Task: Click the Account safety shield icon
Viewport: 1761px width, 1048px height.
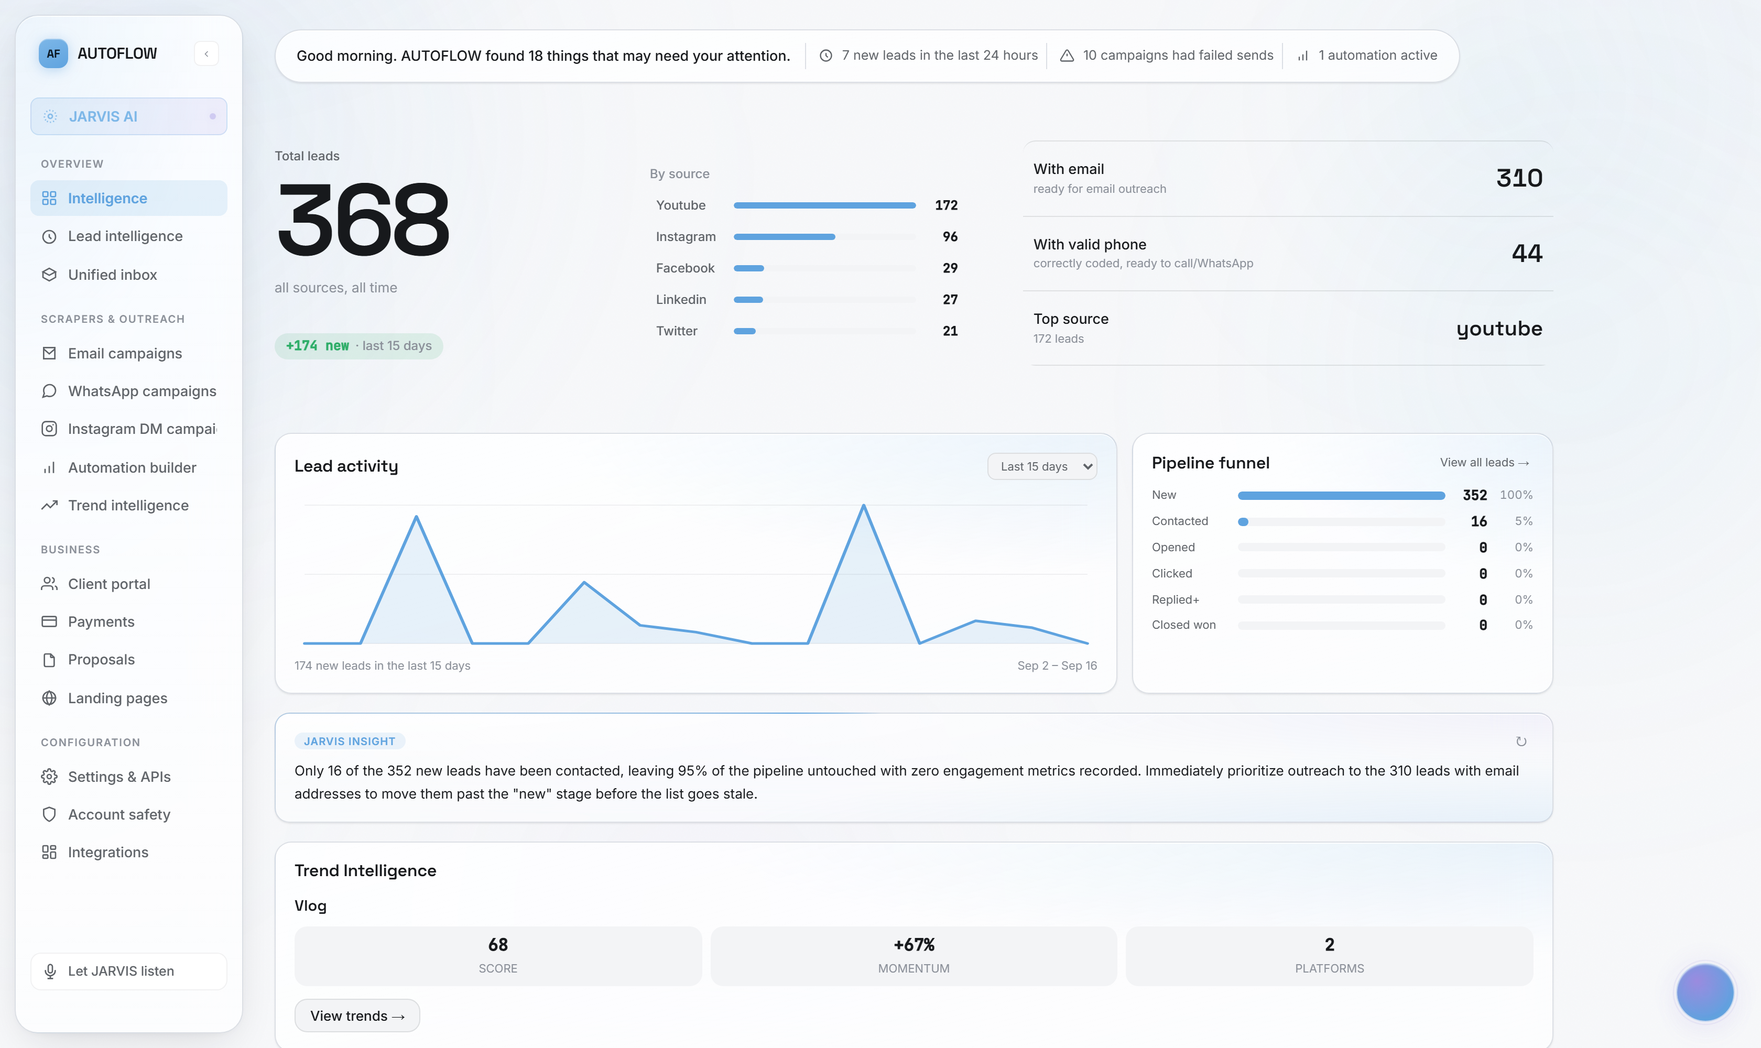Action: click(x=49, y=814)
